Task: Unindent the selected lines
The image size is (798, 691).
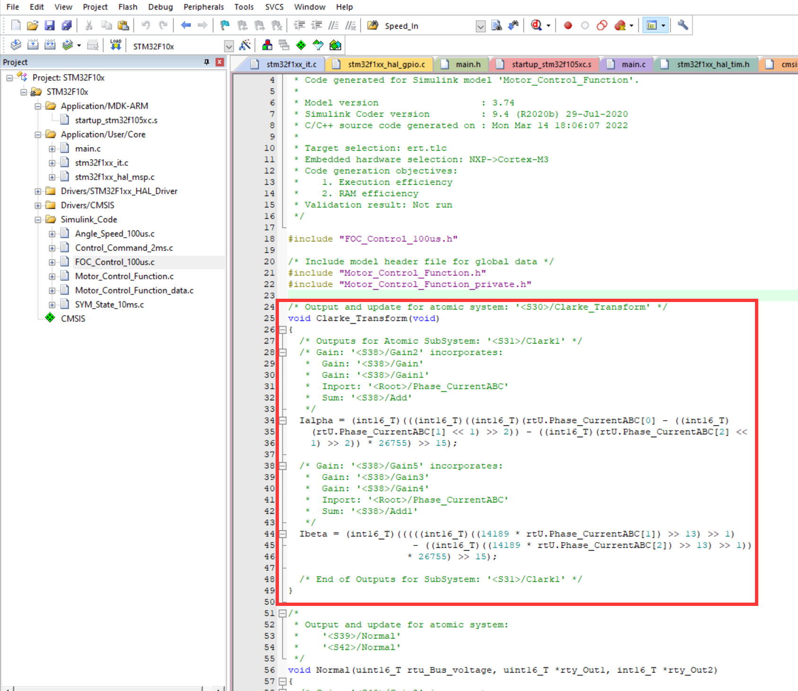Action: 316,26
